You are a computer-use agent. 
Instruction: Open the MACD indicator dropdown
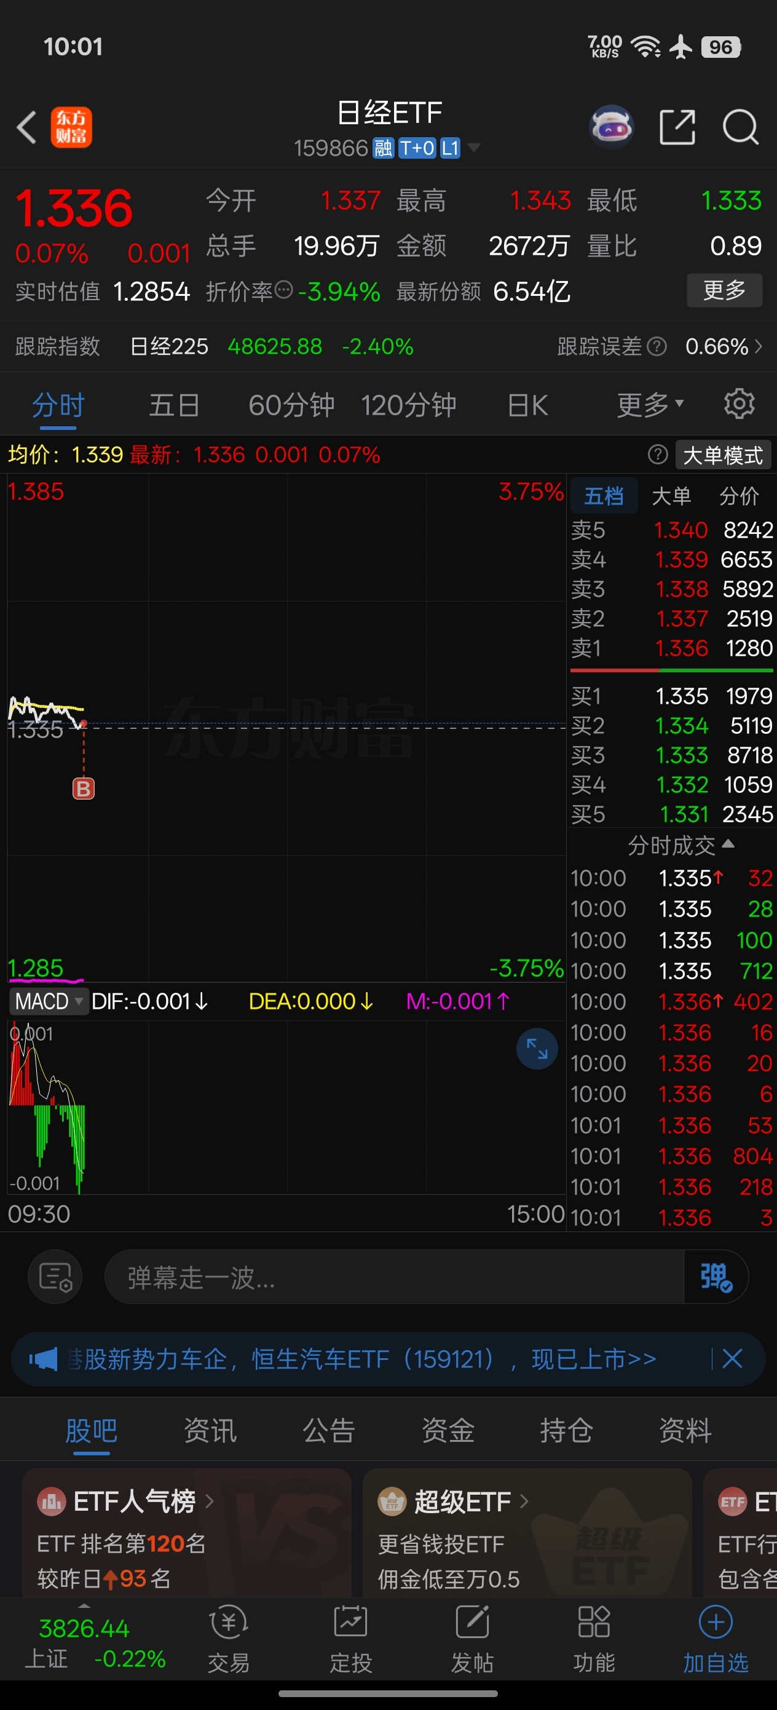pos(50,1001)
